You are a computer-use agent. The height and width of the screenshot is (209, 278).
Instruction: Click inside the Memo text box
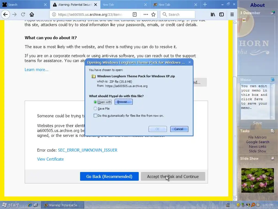tap(255, 101)
